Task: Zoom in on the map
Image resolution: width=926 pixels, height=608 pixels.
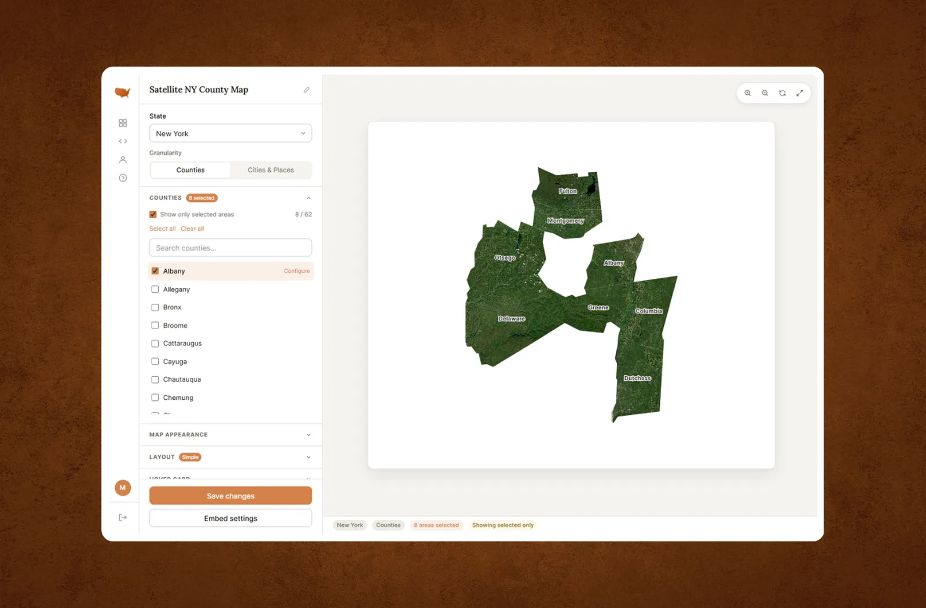Action: pyautogui.click(x=748, y=93)
